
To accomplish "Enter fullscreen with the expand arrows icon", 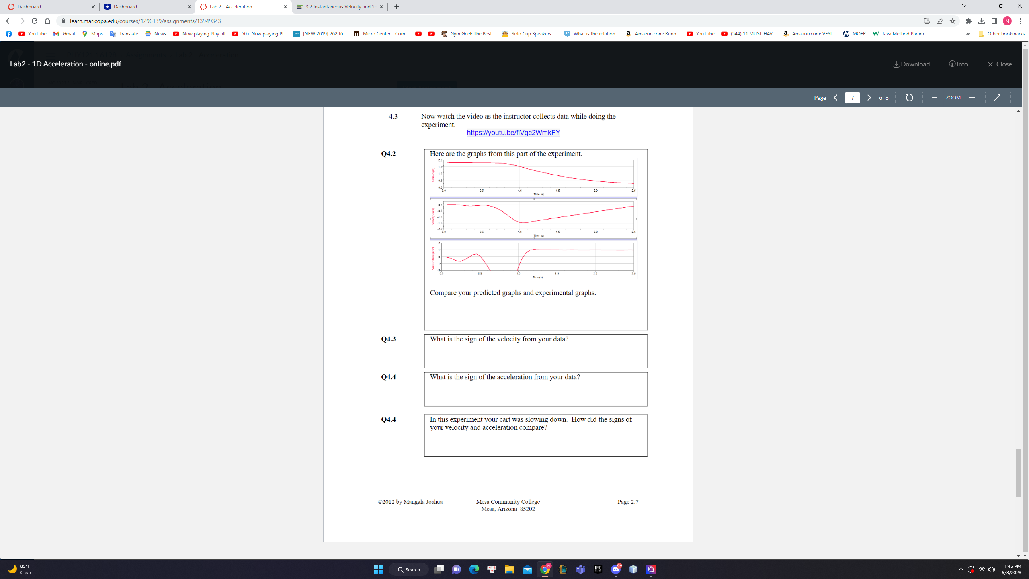I will coord(997,97).
